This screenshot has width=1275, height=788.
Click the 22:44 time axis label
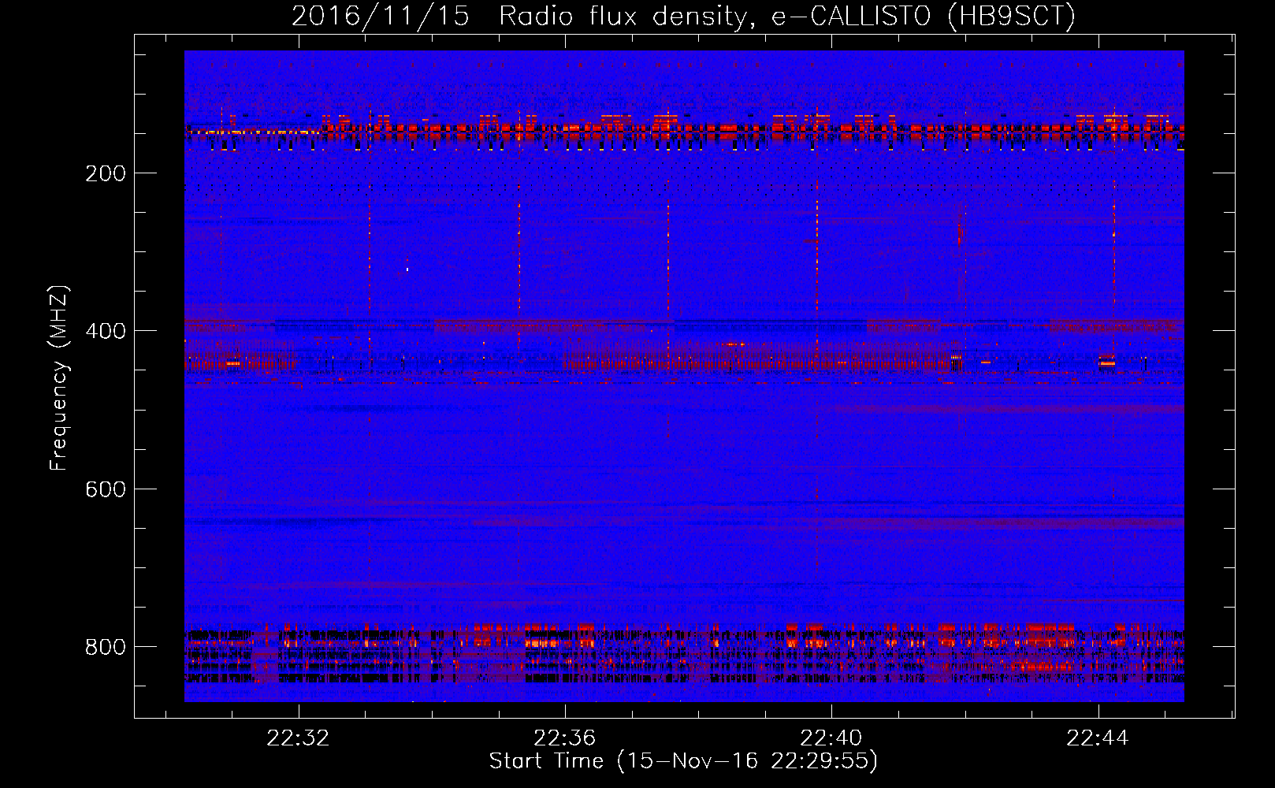pos(1097,738)
